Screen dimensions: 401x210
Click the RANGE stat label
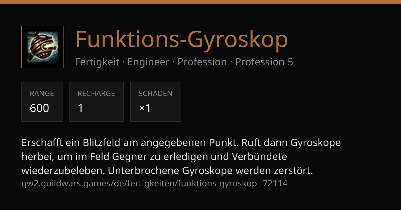tap(42, 94)
